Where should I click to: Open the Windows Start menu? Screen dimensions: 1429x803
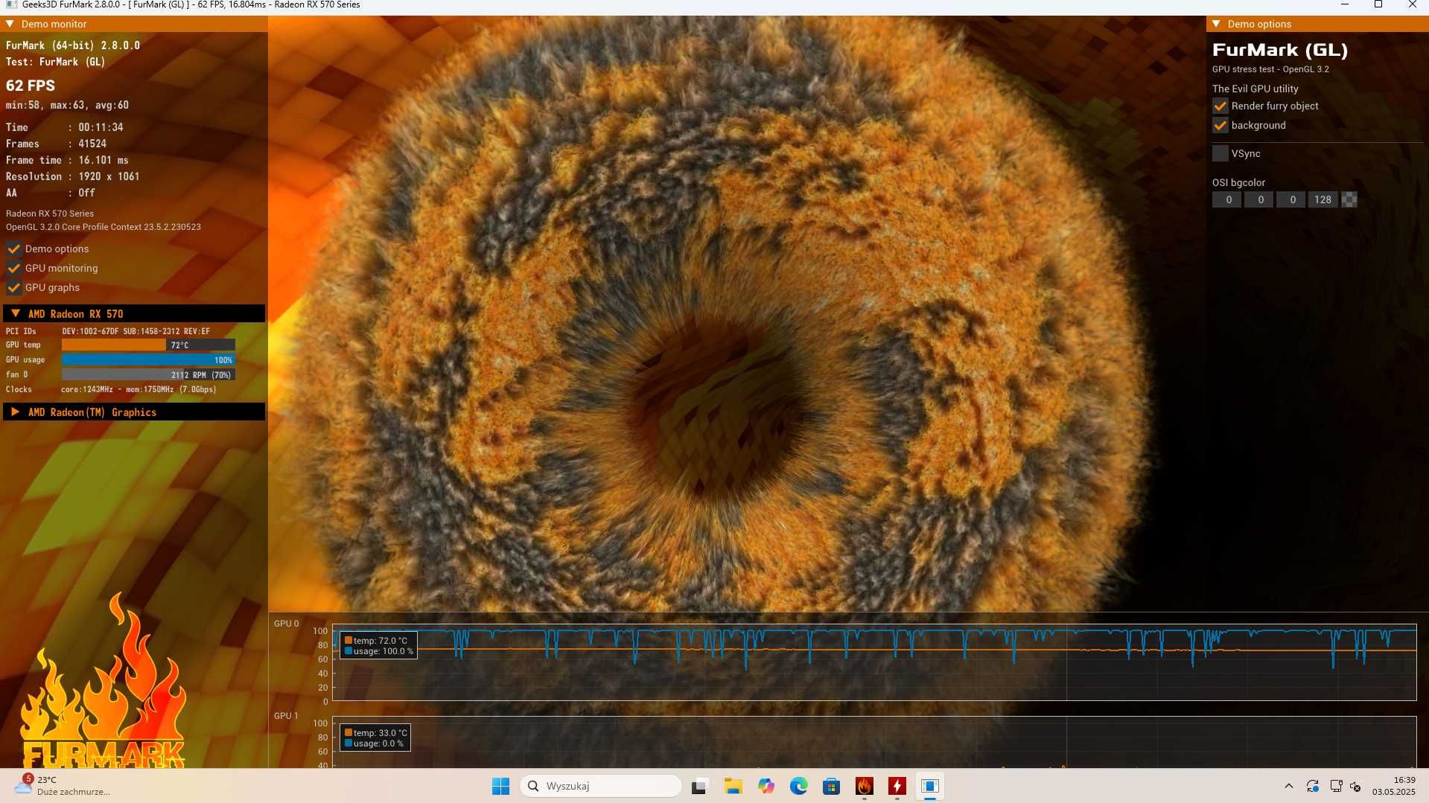point(500,786)
